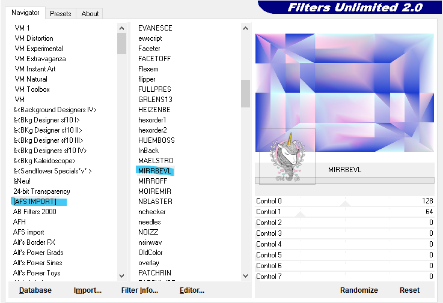This screenshot has height=303, width=443.
Task: Choose the ewscript filter
Action: click(x=150, y=38)
